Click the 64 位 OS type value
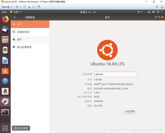 pos(97,97)
